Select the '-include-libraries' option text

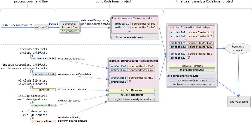[33, 80]
